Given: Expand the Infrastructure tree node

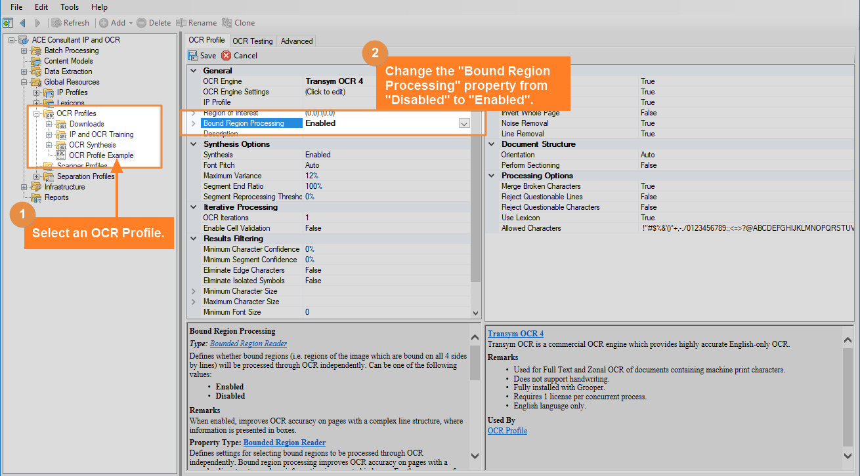Looking at the screenshot, I should pyautogui.click(x=24, y=187).
